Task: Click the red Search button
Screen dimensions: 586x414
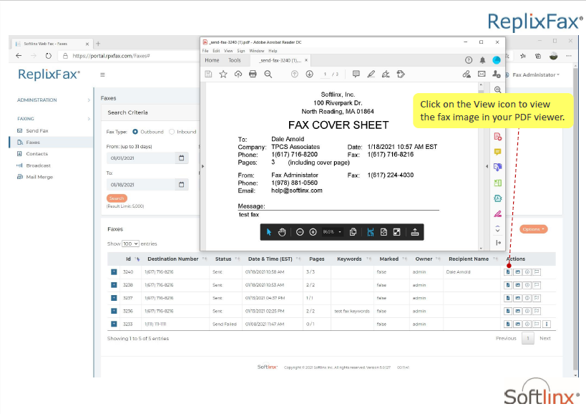Action: 117,198
